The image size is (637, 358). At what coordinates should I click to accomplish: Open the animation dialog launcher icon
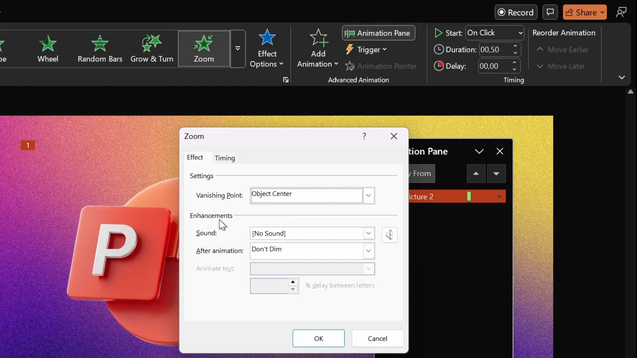click(286, 80)
